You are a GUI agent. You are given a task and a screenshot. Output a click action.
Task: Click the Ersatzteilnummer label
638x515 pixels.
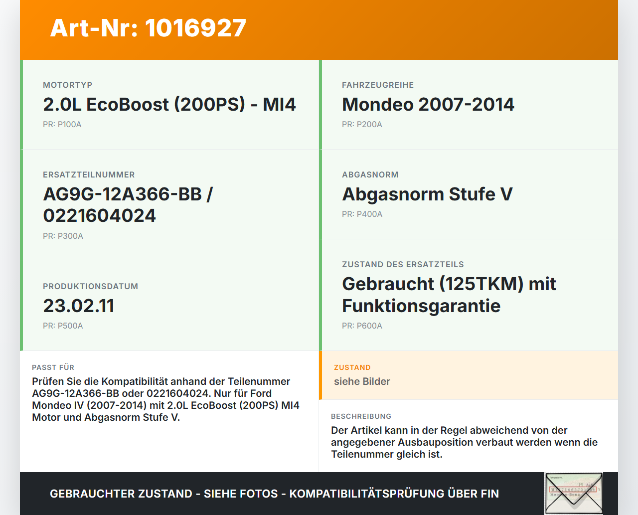point(89,174)
